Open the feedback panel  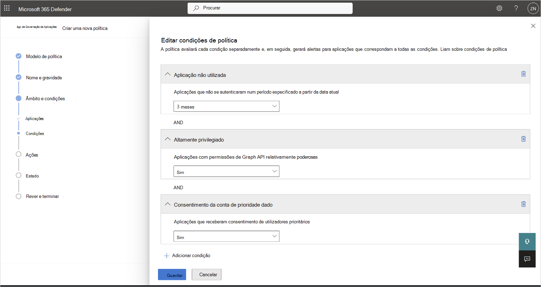[527, 258]
